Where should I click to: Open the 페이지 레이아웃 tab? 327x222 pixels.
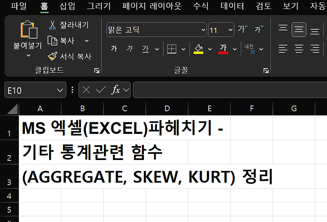click(x=152, y=6)
